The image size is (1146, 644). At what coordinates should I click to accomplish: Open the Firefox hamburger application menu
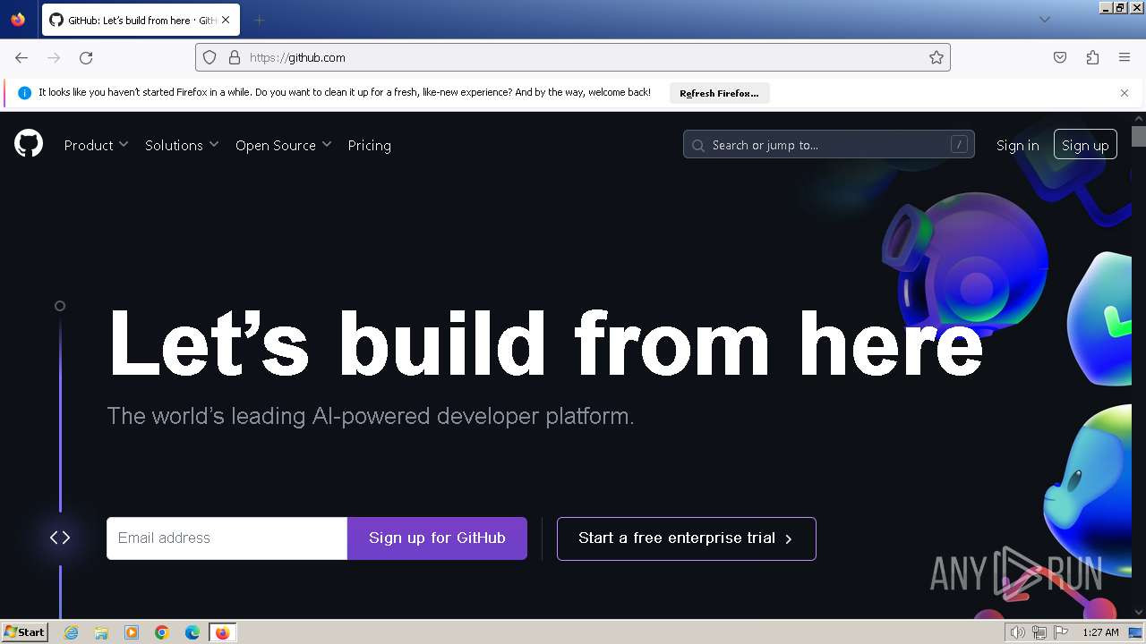click(x=1125, y=57)
